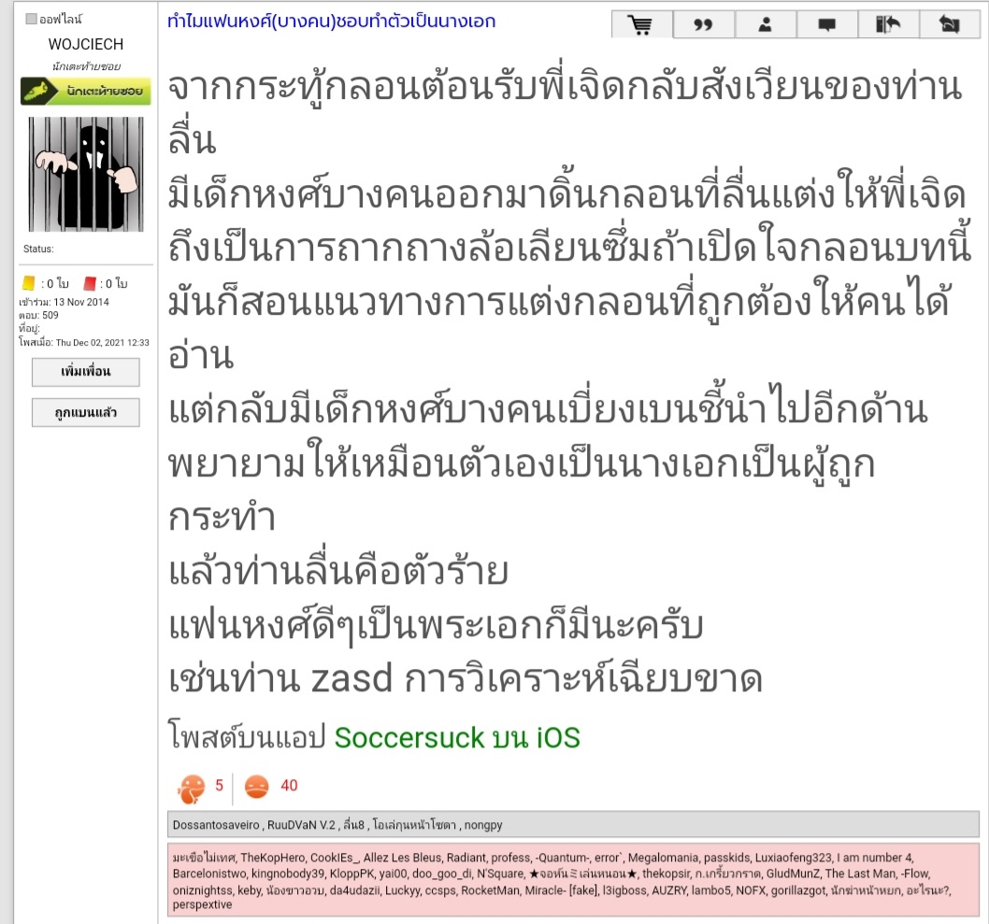
Task: Click the reply arrow chat icon
Action: (949, 25)
